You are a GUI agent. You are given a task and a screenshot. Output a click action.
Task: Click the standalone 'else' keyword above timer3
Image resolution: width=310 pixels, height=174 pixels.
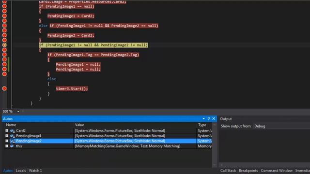[52, 79]
